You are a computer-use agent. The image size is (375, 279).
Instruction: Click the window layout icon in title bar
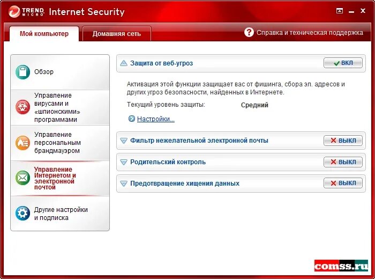339,11
